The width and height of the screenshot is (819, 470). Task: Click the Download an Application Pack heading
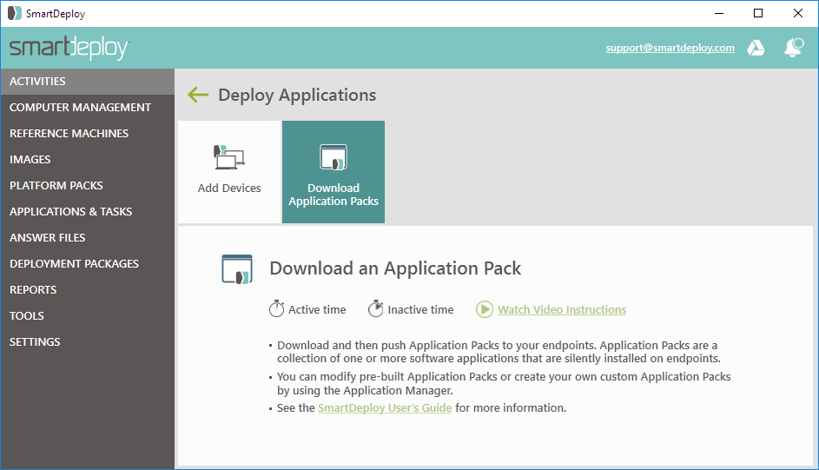[x=395, y=268]
